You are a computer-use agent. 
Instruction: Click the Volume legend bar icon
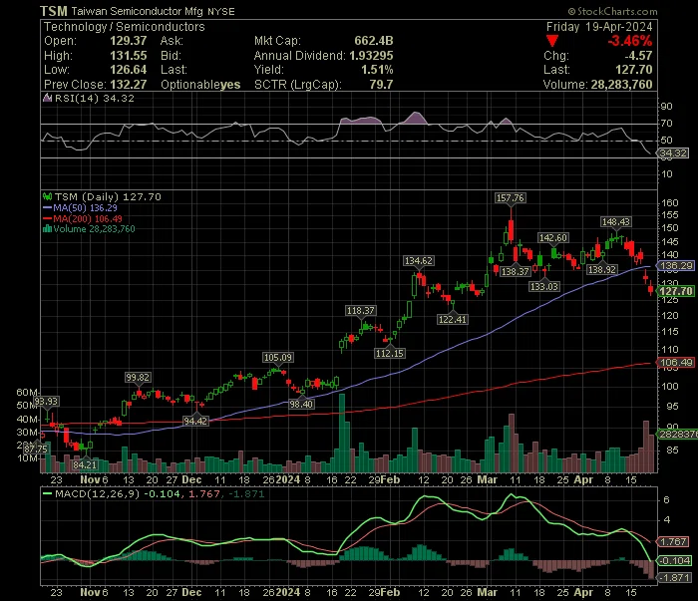pyautogui.click(x=47, y=229)
